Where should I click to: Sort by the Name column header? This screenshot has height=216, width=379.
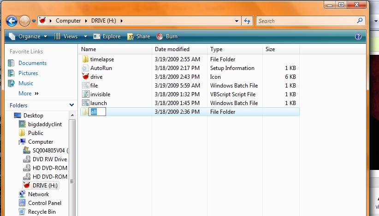116,49
